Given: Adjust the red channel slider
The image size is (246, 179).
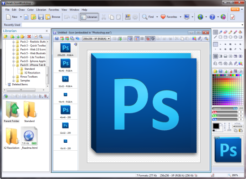Looking at the screenshot, I should [225, 112].
